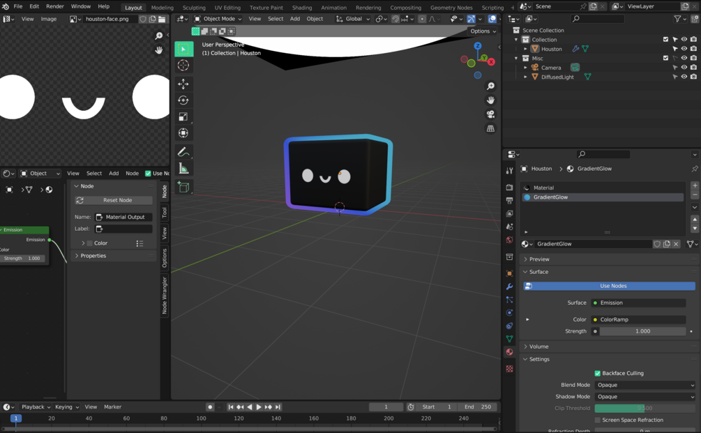Unlink GradientGlow material with X icon

pos(676,244)
